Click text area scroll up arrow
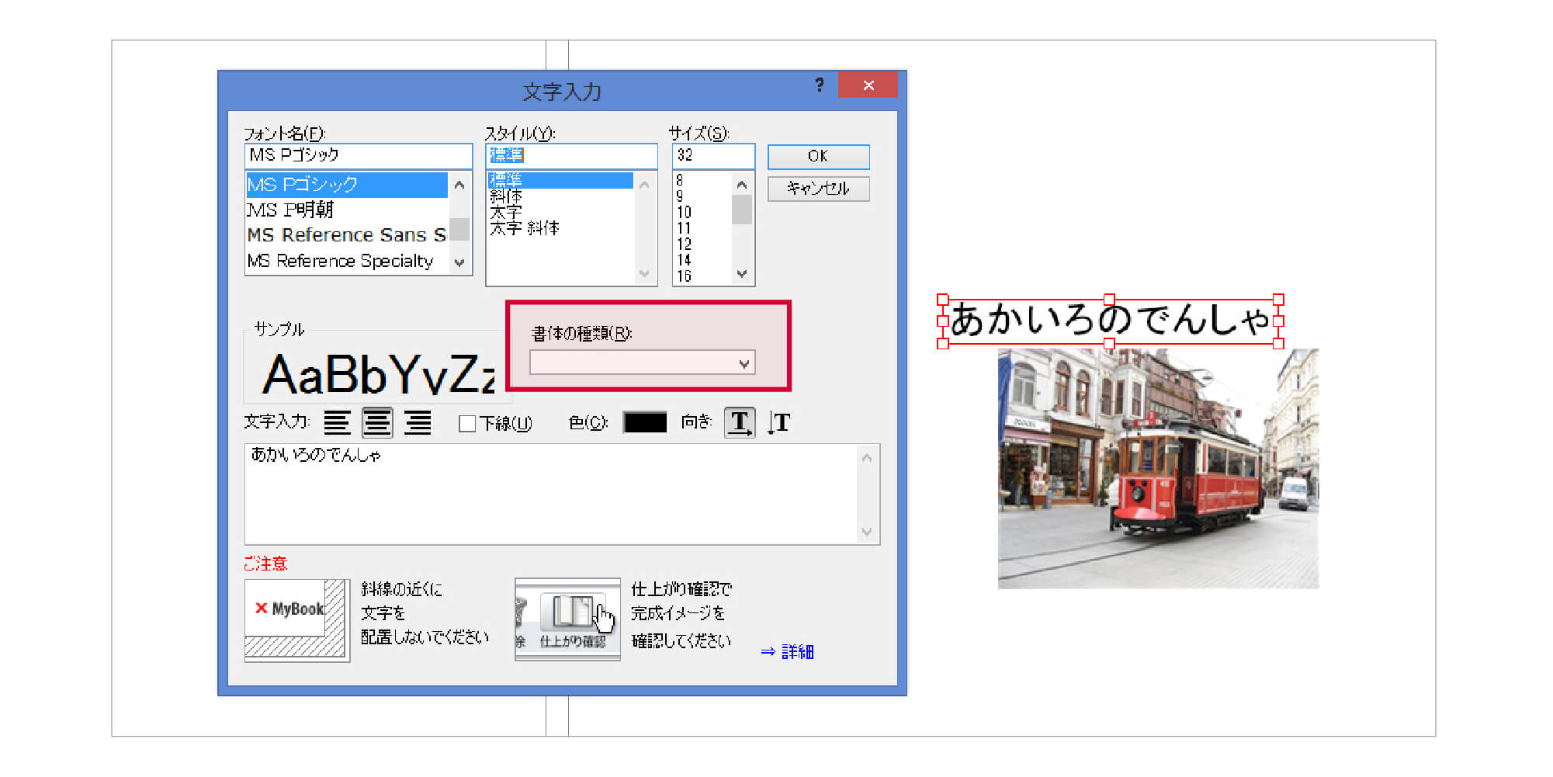Screen dimensions: 1553x777 click(867, 458)
